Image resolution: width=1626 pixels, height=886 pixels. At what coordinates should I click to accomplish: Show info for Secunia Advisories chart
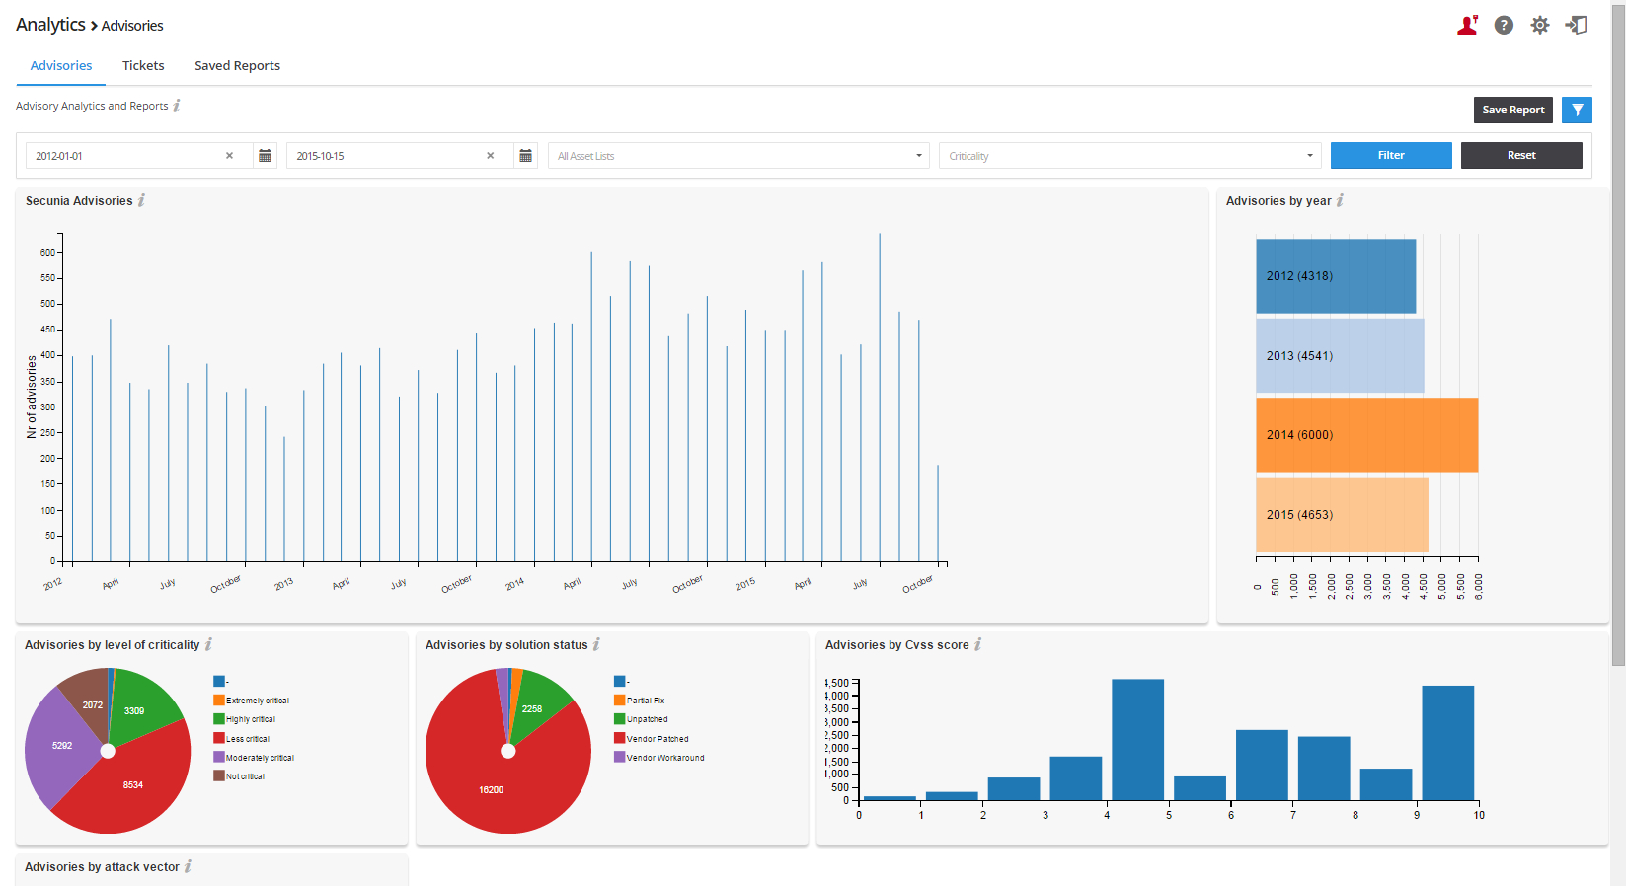click(x=142, y=200)
